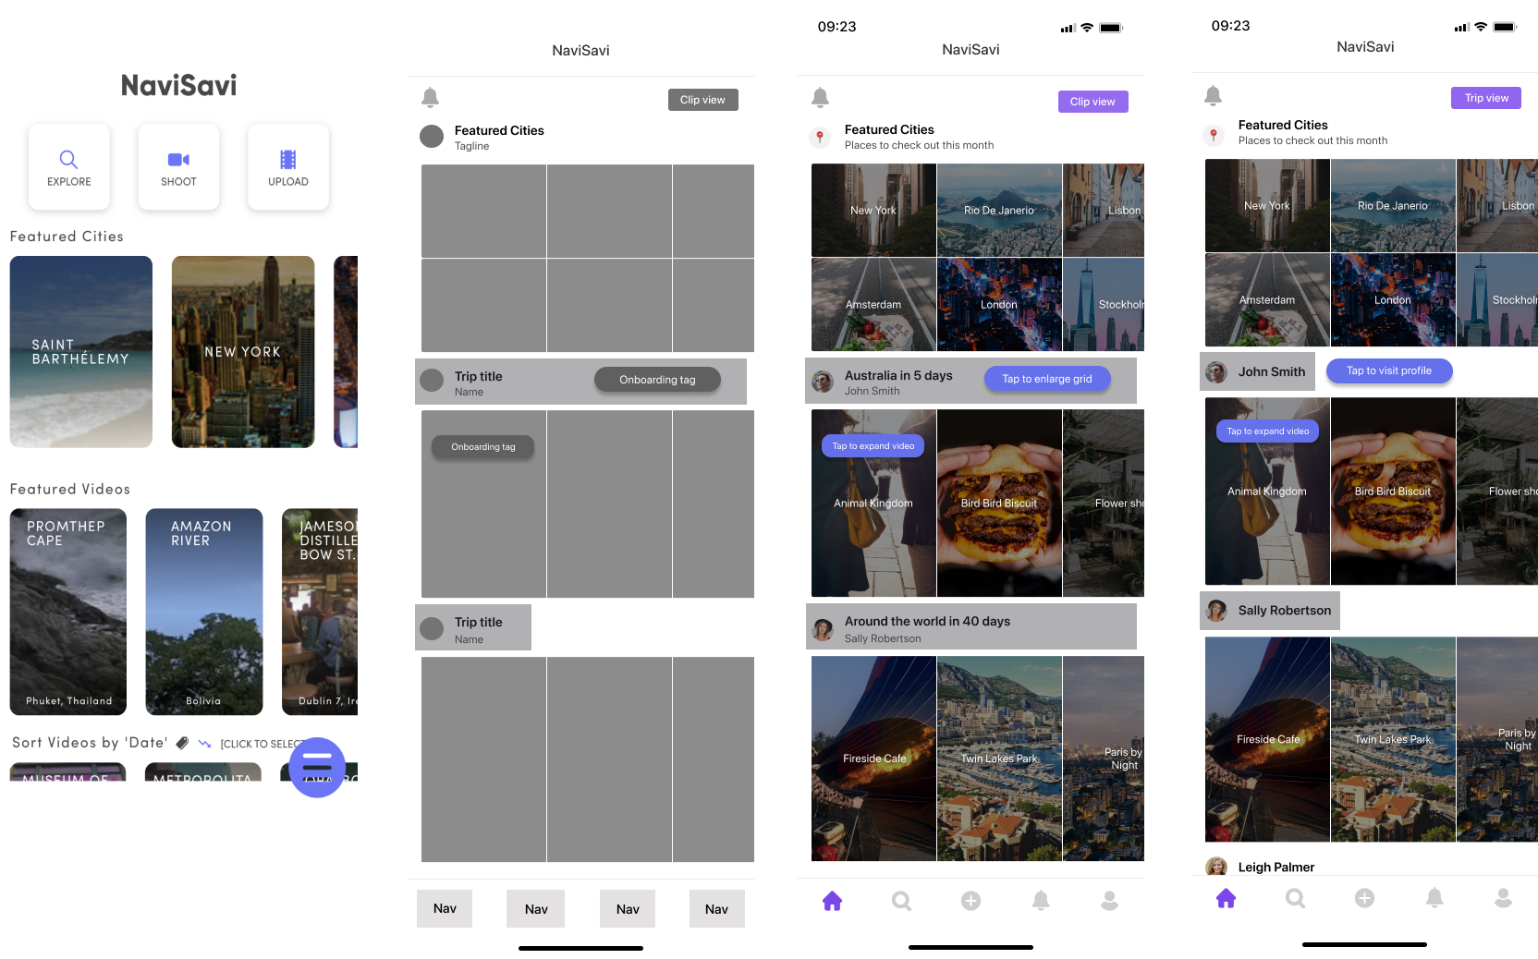Tap the EXPLORE magnifier icon

tap(68, 159)
